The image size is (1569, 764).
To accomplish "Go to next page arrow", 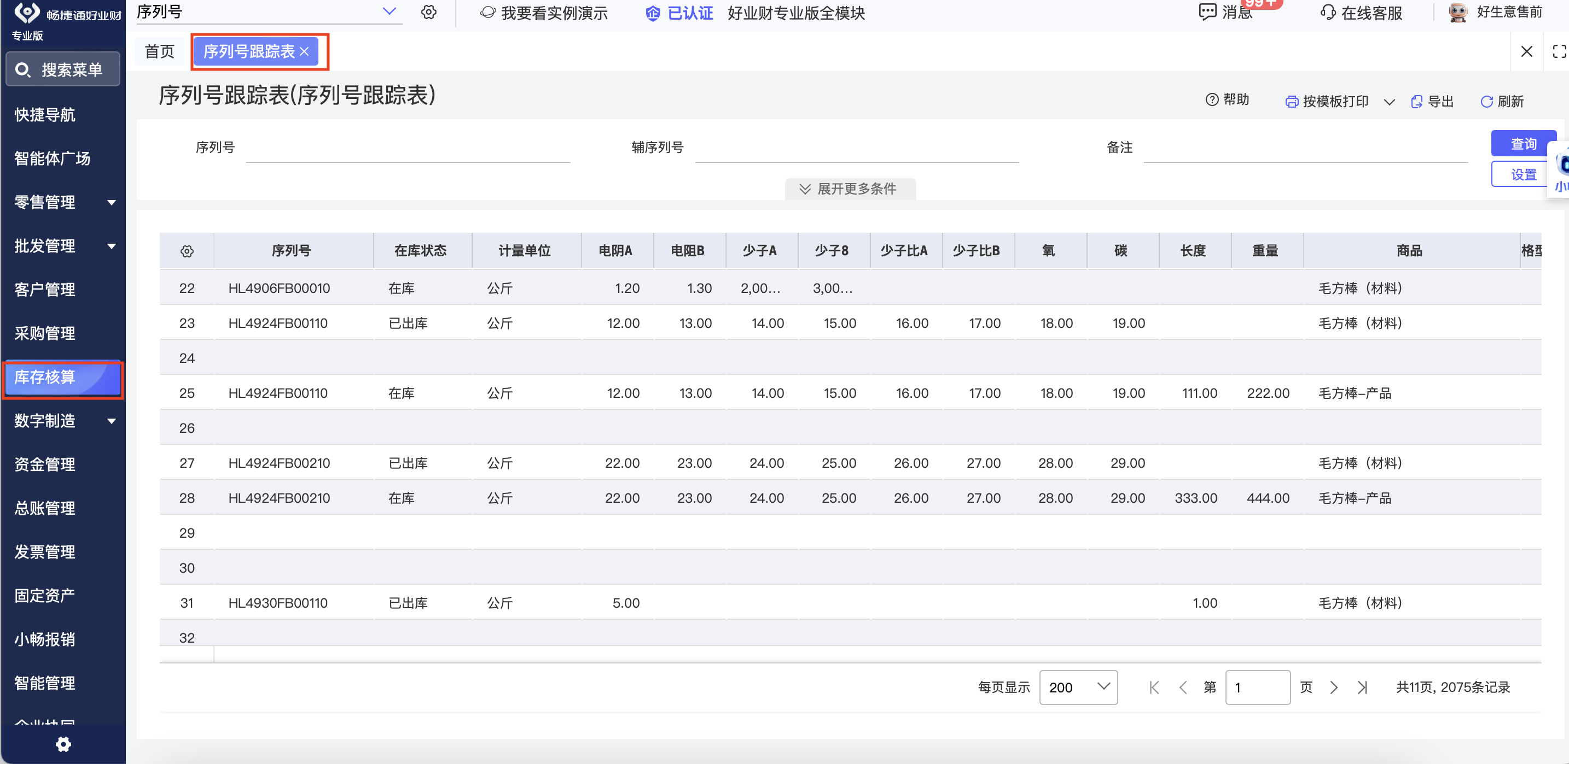I will tap(1334, 687).
